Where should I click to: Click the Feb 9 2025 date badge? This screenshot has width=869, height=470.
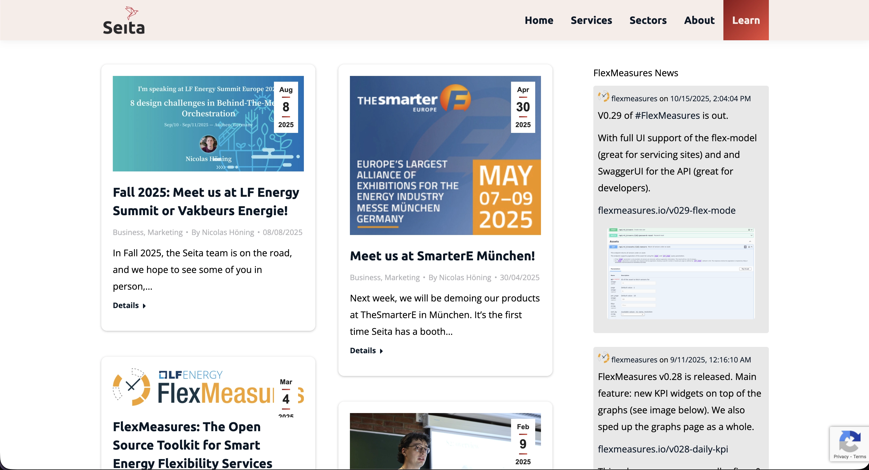(x=523, y=444)
